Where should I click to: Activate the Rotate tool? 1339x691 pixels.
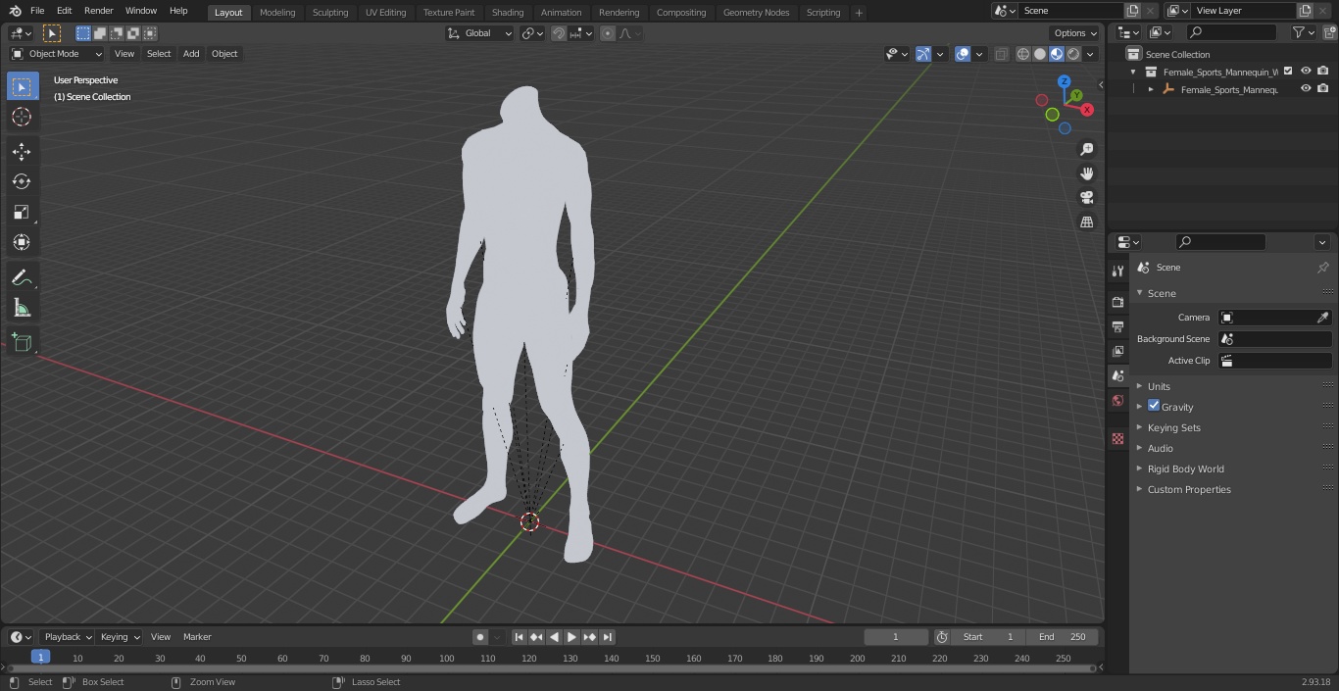[x=22, y=181]
